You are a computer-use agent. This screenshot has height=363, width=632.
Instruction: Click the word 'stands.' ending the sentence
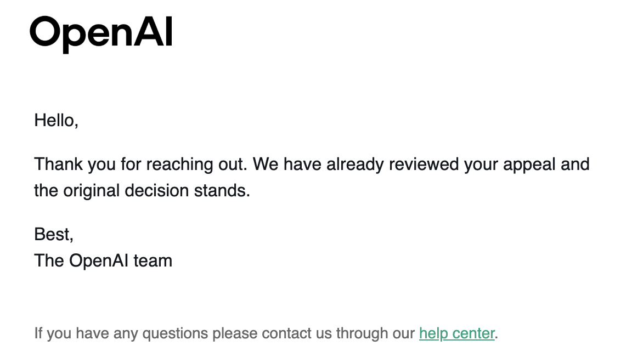click(x=222, y=191)
